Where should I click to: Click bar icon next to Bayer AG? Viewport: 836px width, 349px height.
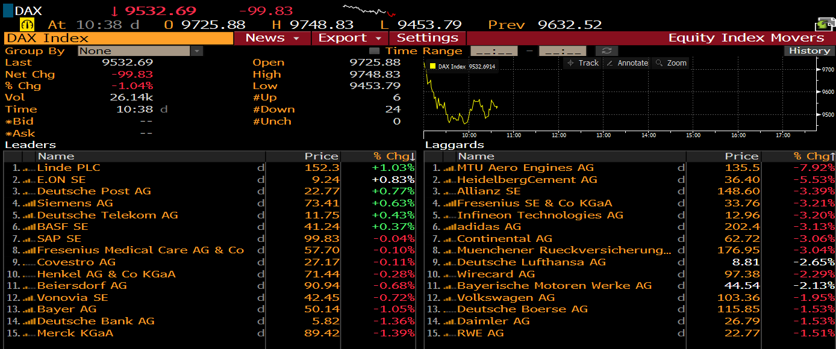(x=29, y=309)
